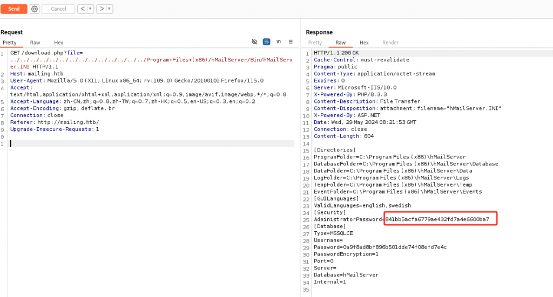This screenshot has width=553, height=297.
Task: Click the Cancel button
Action: (x=58, y=9)
